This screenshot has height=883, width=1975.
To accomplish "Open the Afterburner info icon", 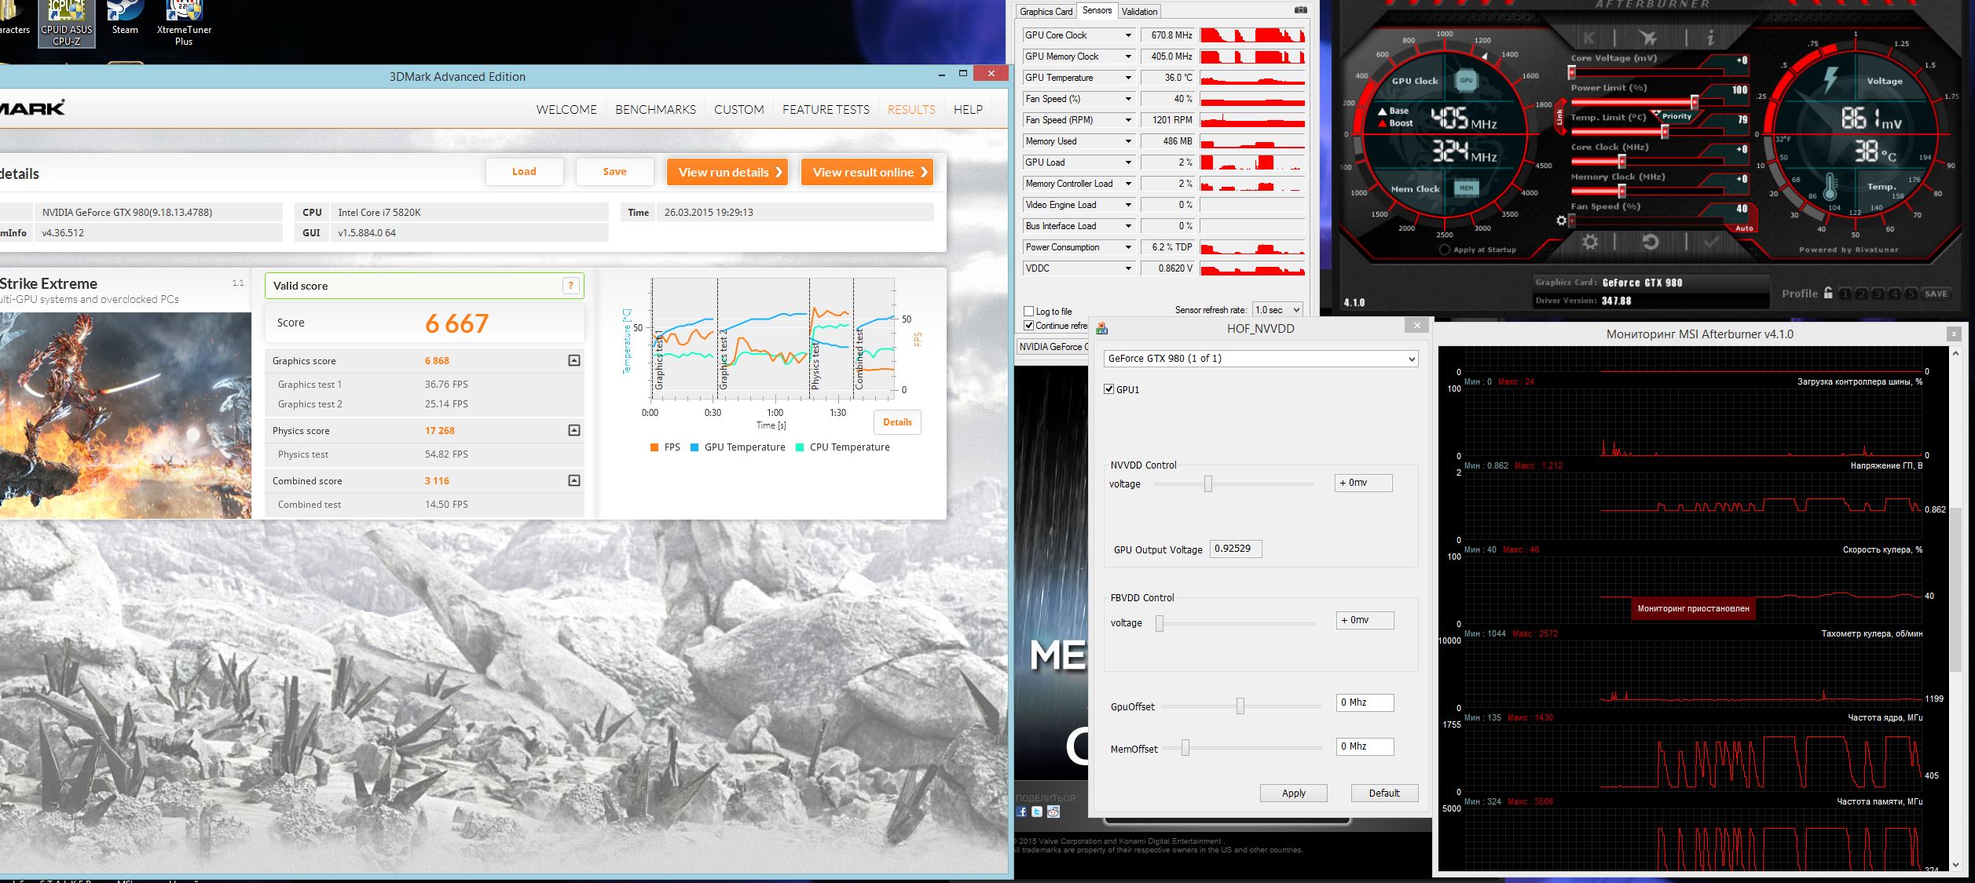I will click(x=1709, y=38).
